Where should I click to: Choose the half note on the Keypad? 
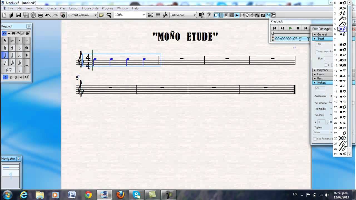point(12,56)
